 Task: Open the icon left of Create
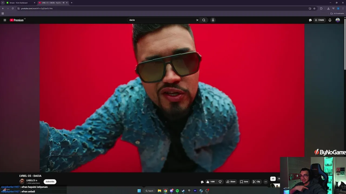click(310, 20)
